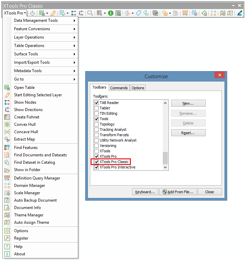Viewport: 251px width, 260px height.
Task: Click the toolbars list scroll down arrow
Action: coord(165,167)
